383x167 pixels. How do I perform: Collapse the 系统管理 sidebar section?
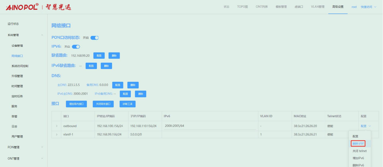tap(42, 35)
